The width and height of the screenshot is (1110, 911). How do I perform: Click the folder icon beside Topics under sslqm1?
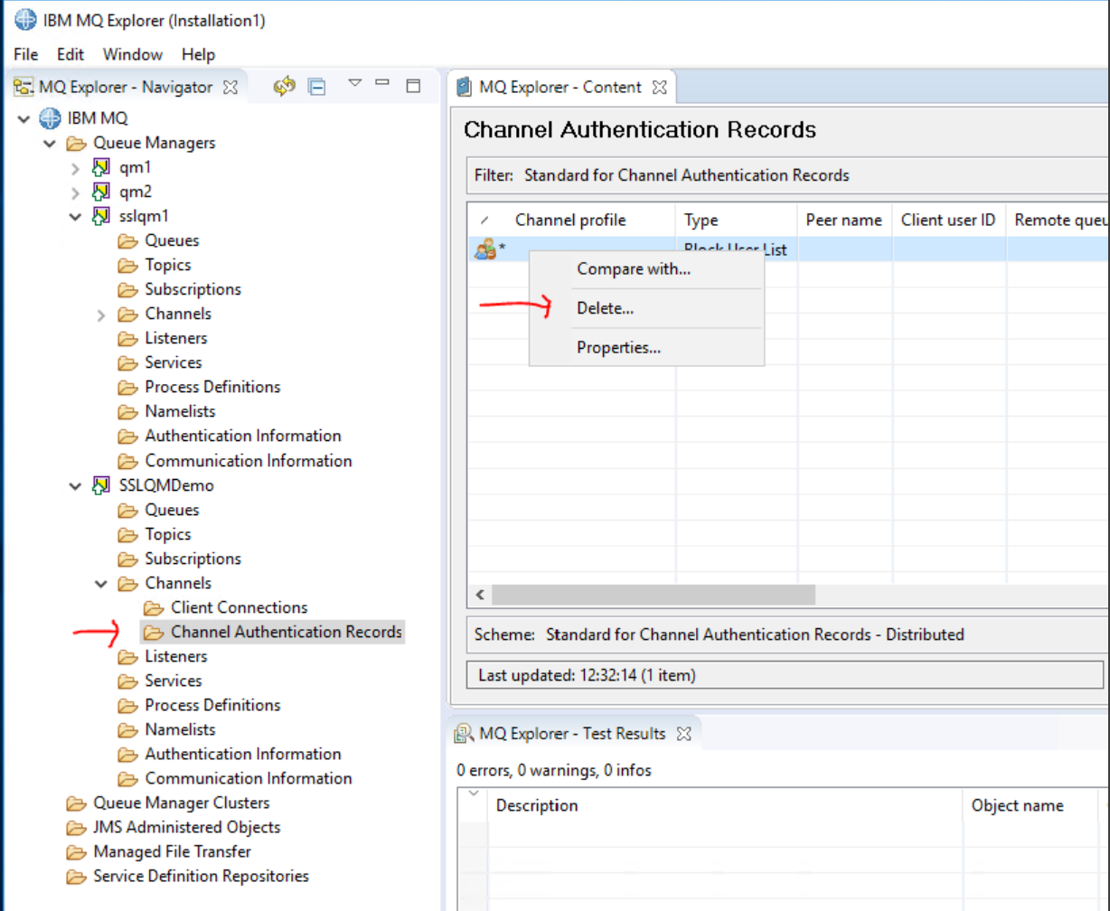pyautogui.click(x=127, y=266)
